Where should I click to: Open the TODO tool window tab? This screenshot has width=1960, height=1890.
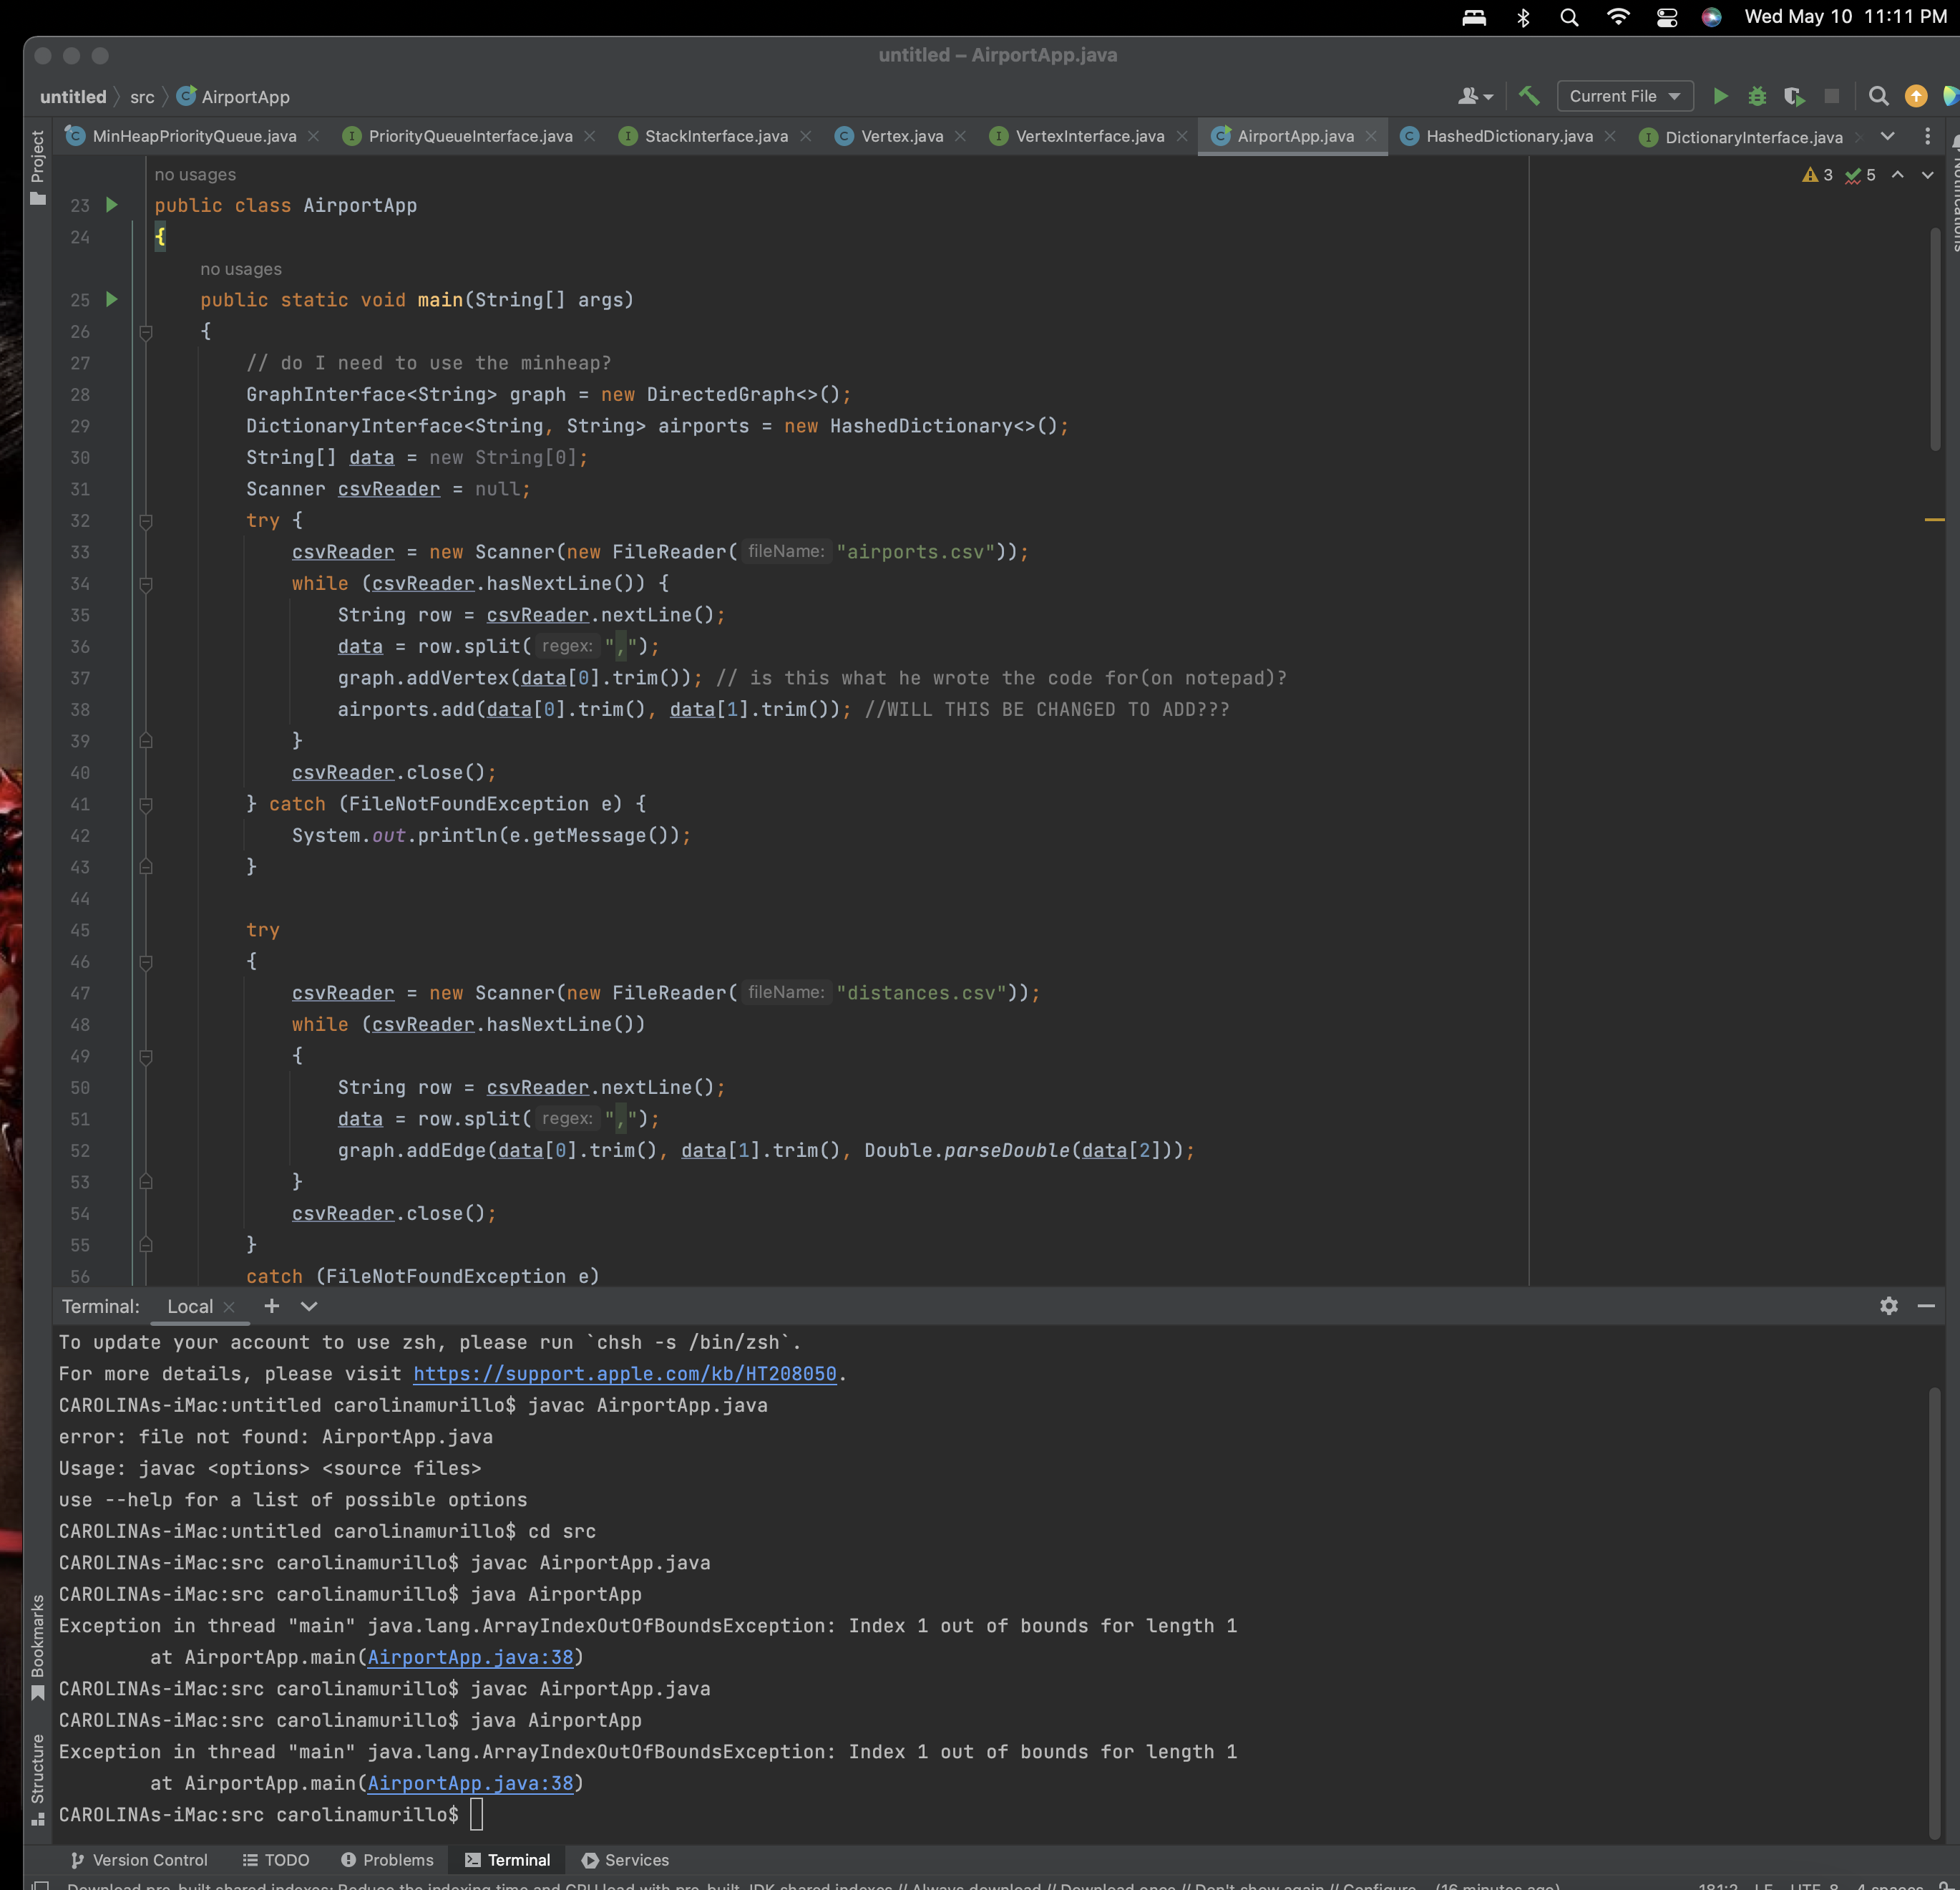[276, 1860]
